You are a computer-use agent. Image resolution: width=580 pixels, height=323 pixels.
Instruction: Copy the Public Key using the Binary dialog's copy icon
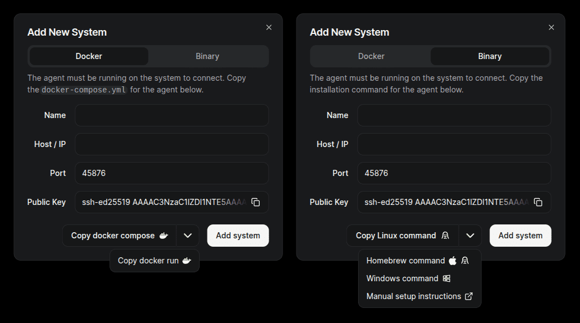pos(538,202)
